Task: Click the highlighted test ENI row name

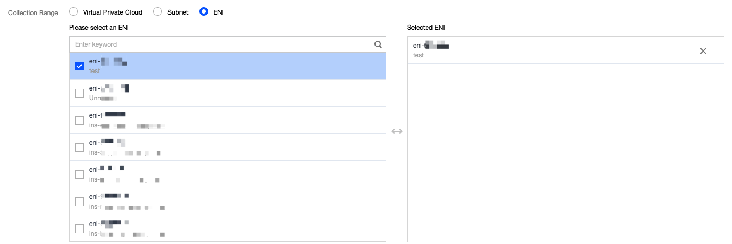Action: [108, 62]
